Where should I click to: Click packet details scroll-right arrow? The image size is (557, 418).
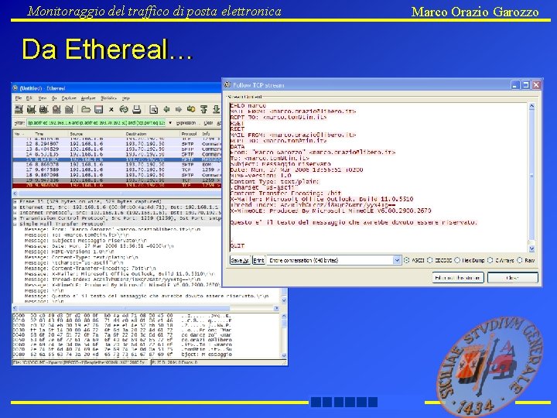pyautogui.click(x=276, y=308)
